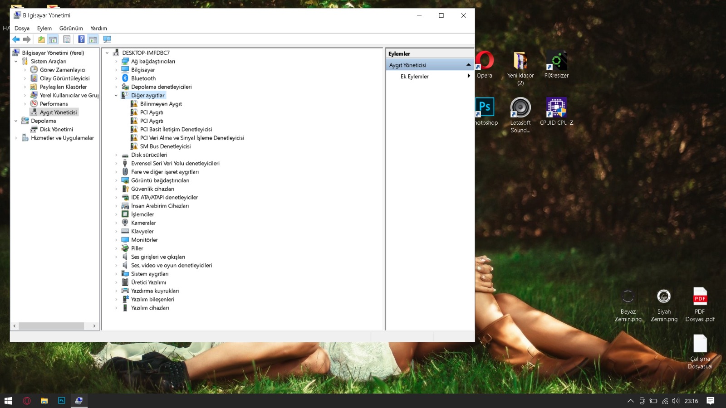The image size is (726, 408).
Task: Select the PDF Dosyası.pdf desktop file
Action: (700, 305)
